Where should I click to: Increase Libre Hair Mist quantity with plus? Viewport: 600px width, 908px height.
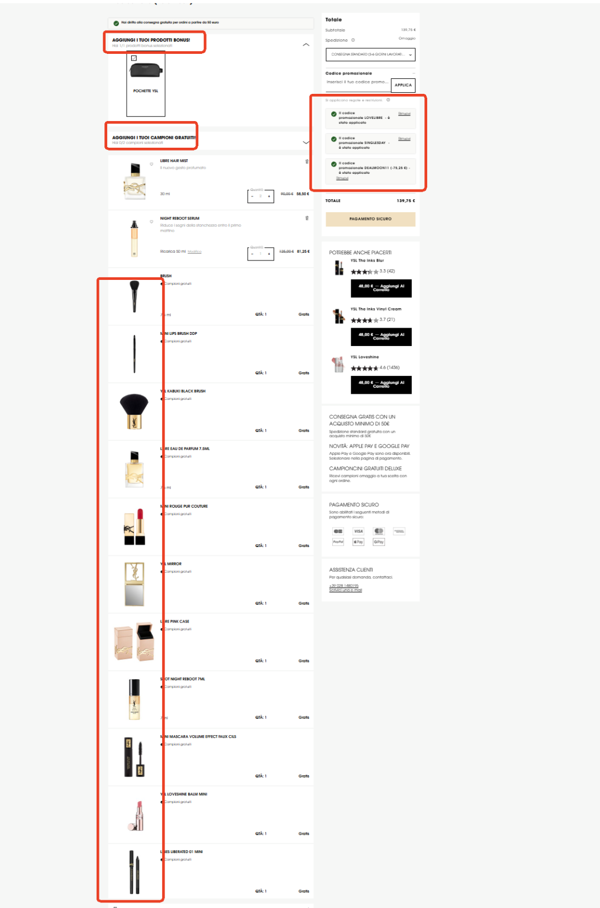coord(269,196)
